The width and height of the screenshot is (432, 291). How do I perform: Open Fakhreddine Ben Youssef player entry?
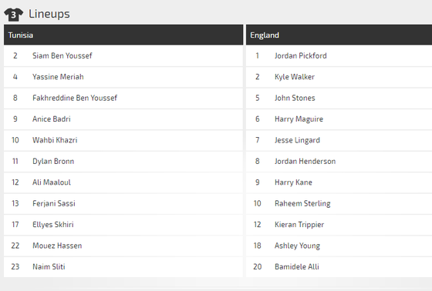tap(75, 98)
